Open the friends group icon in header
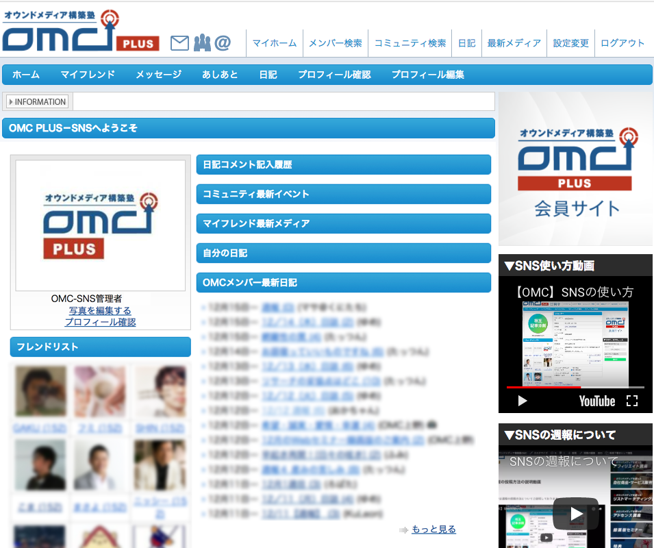The height and width of the screenshot is (548, 654). click(x=201, y=43)
